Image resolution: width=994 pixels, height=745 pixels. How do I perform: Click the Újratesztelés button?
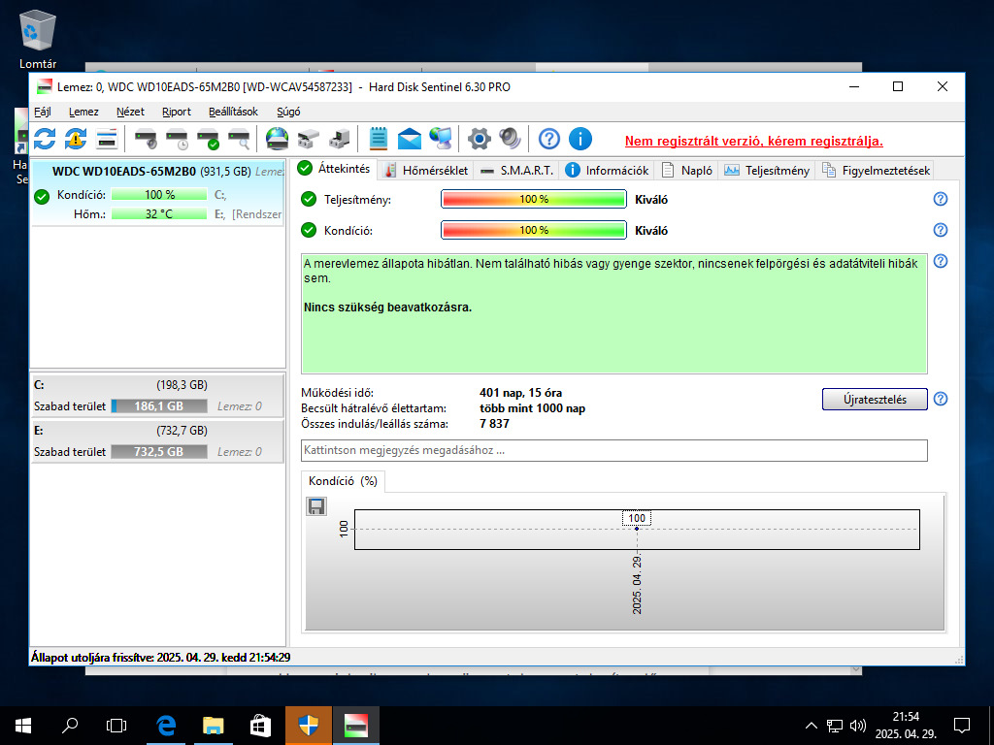875,399
